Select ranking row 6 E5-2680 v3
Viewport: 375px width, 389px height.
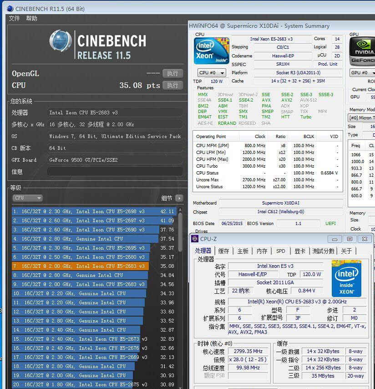pyautogui.click(x=94, y=257)
